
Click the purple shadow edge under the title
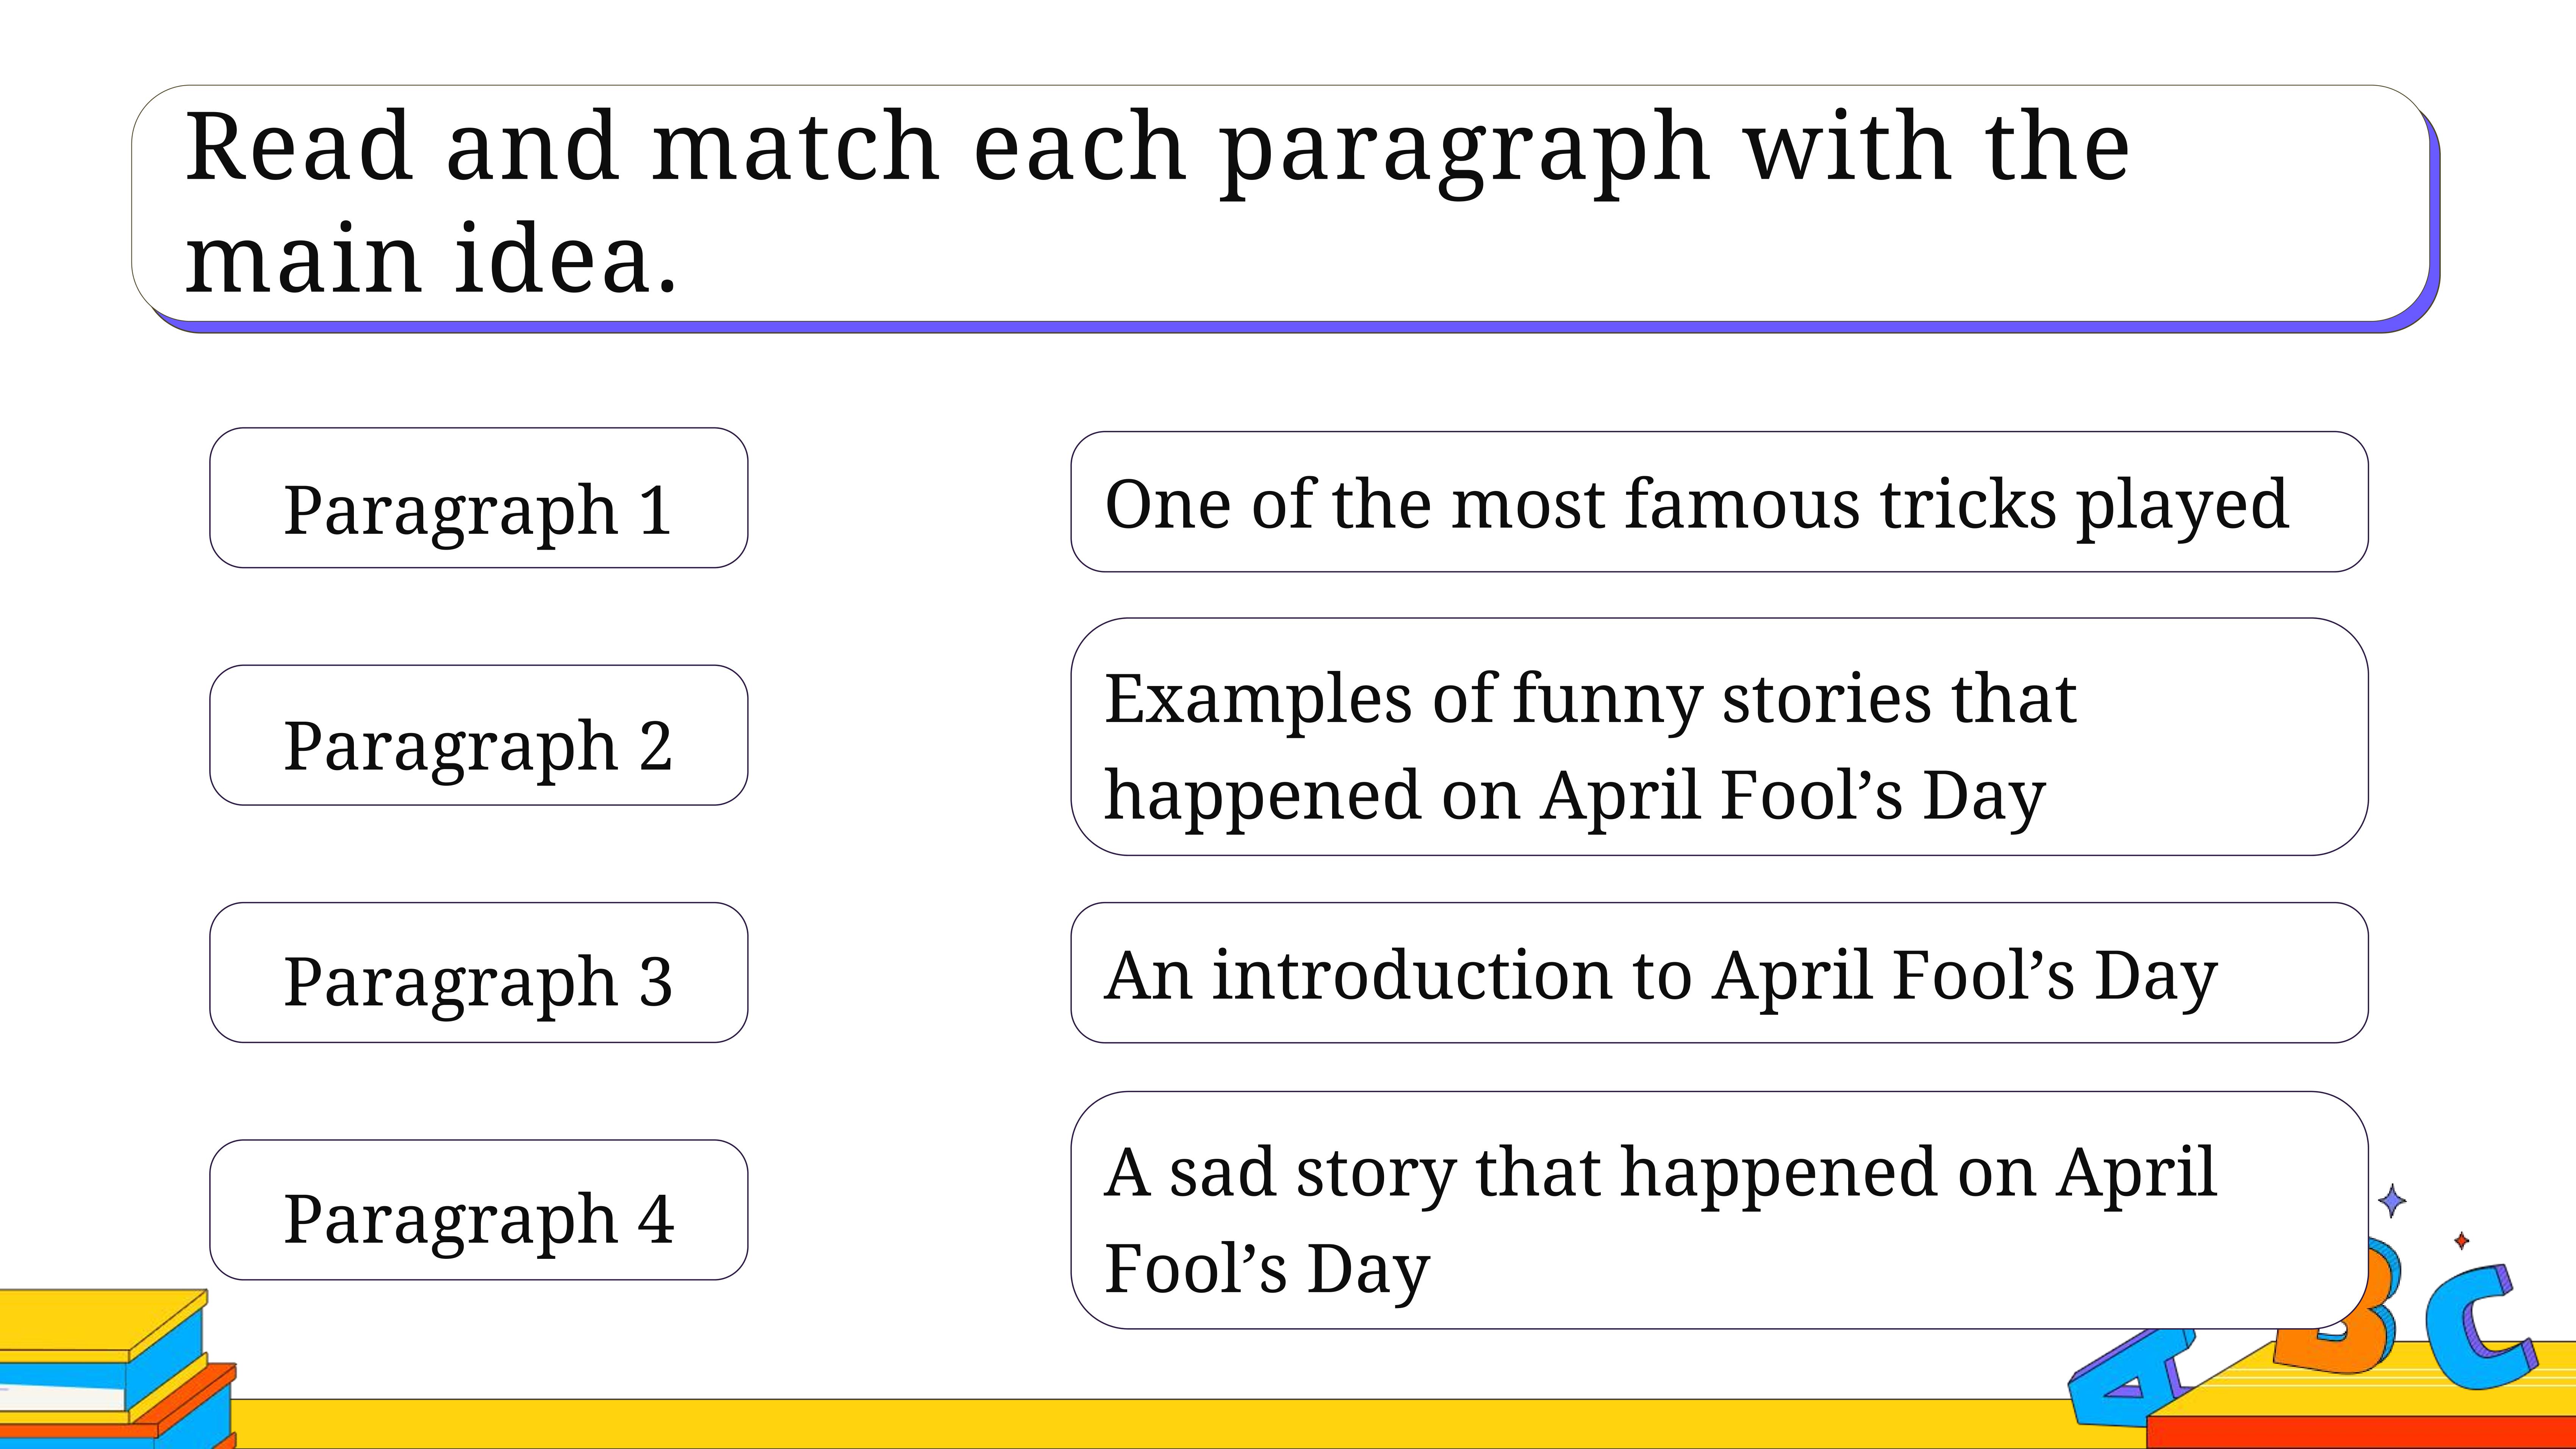(x=1290, y=327)
